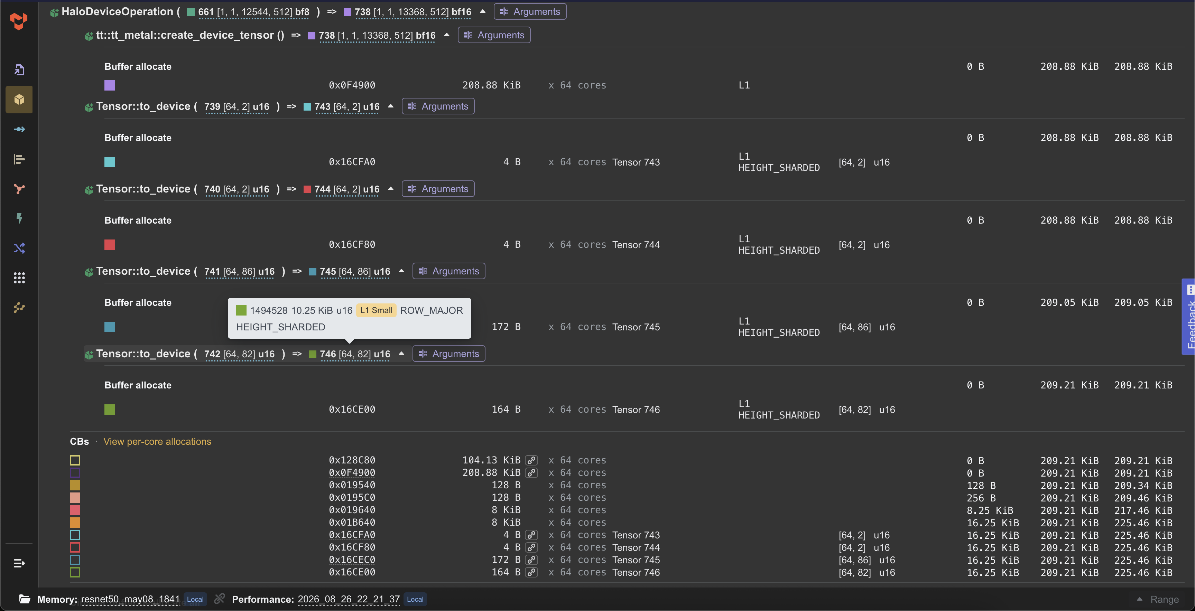Open the reports file icon in sidebar
1195x611 pixels.
pos(19,69)
